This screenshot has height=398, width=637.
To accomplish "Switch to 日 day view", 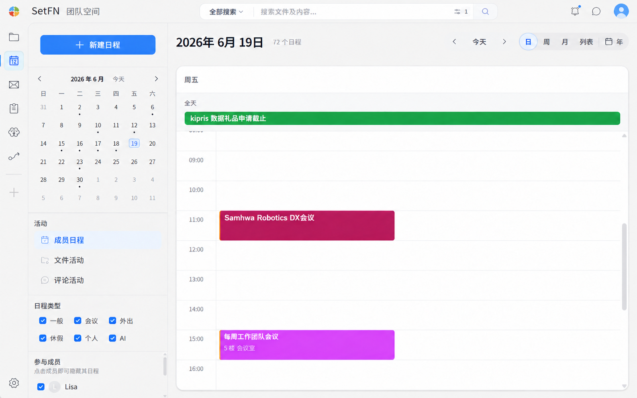I will point(528,42).
